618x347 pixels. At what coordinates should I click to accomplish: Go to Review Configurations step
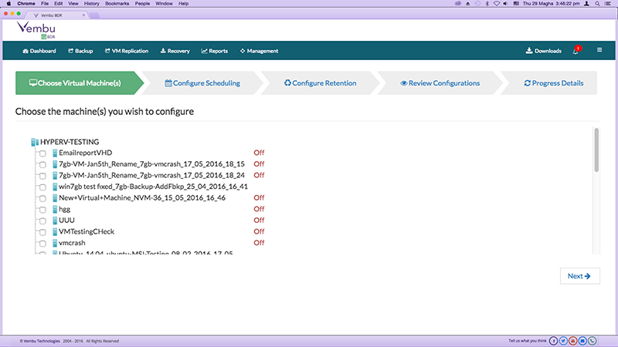tap(440, 83)
